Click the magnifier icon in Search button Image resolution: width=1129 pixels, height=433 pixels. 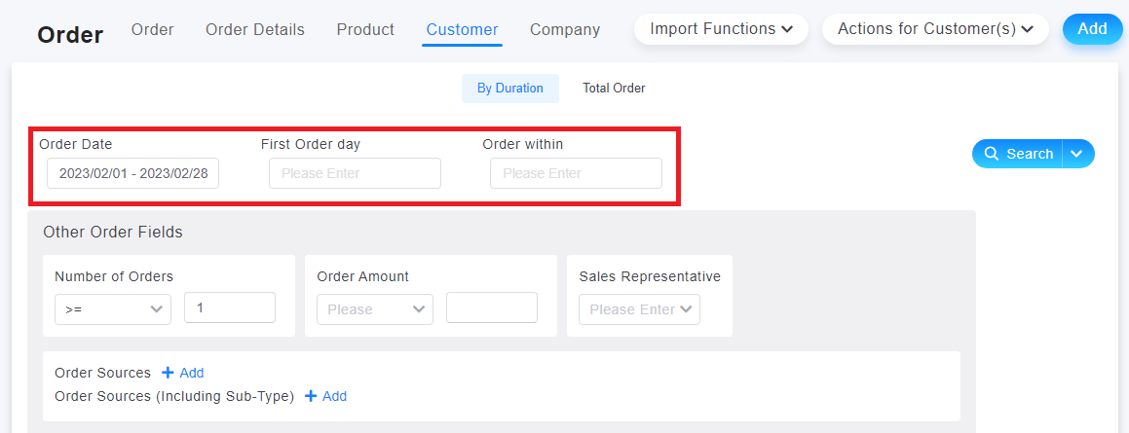pos(992,154)
